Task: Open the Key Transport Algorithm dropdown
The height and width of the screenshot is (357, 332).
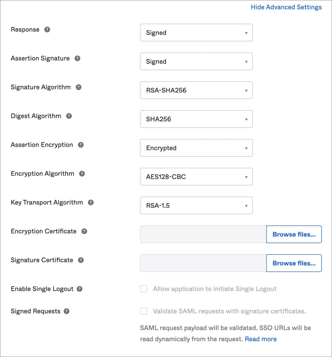Action: (196, 205)
